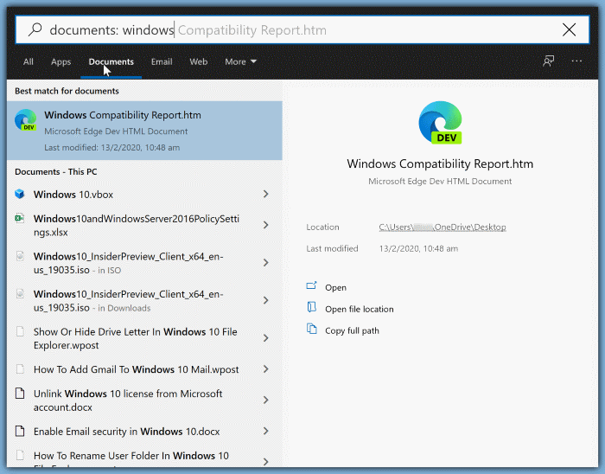
Task: Switch to the Email tab
Action: pos(162,61)
